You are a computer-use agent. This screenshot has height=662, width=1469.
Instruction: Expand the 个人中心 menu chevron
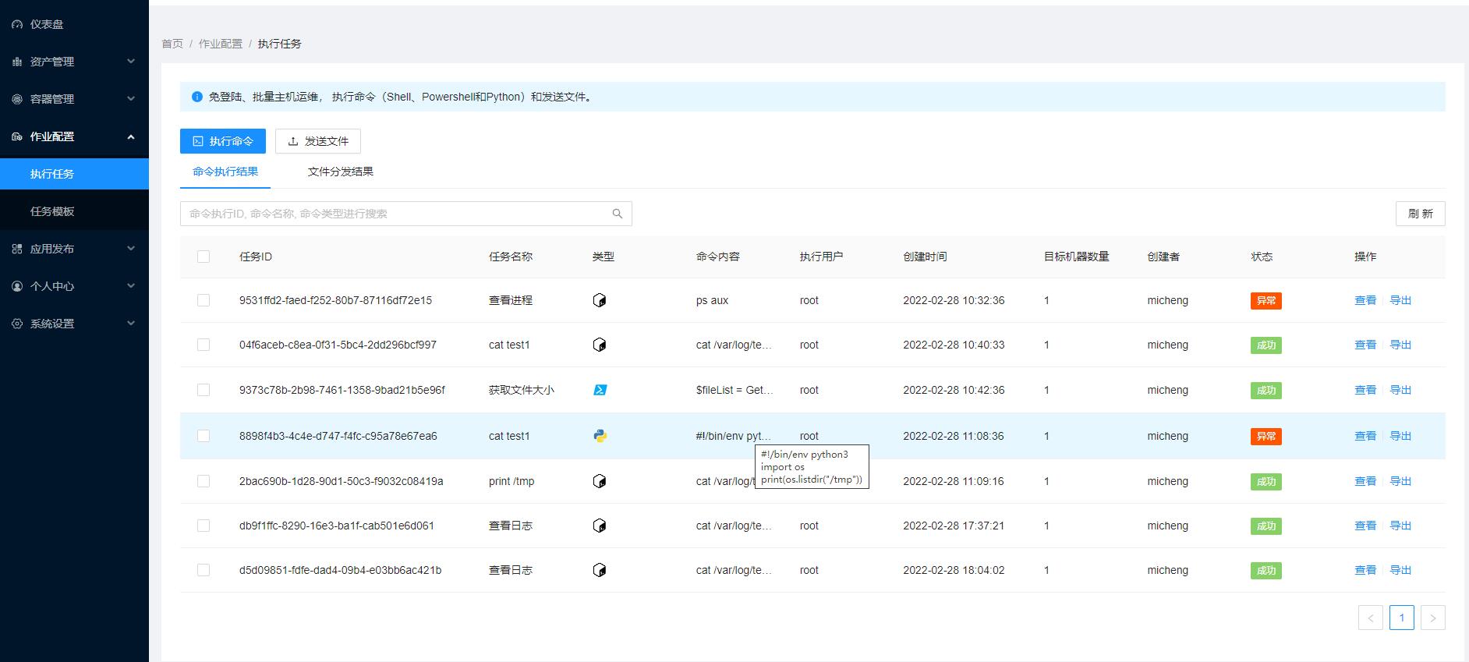point(131,286)
